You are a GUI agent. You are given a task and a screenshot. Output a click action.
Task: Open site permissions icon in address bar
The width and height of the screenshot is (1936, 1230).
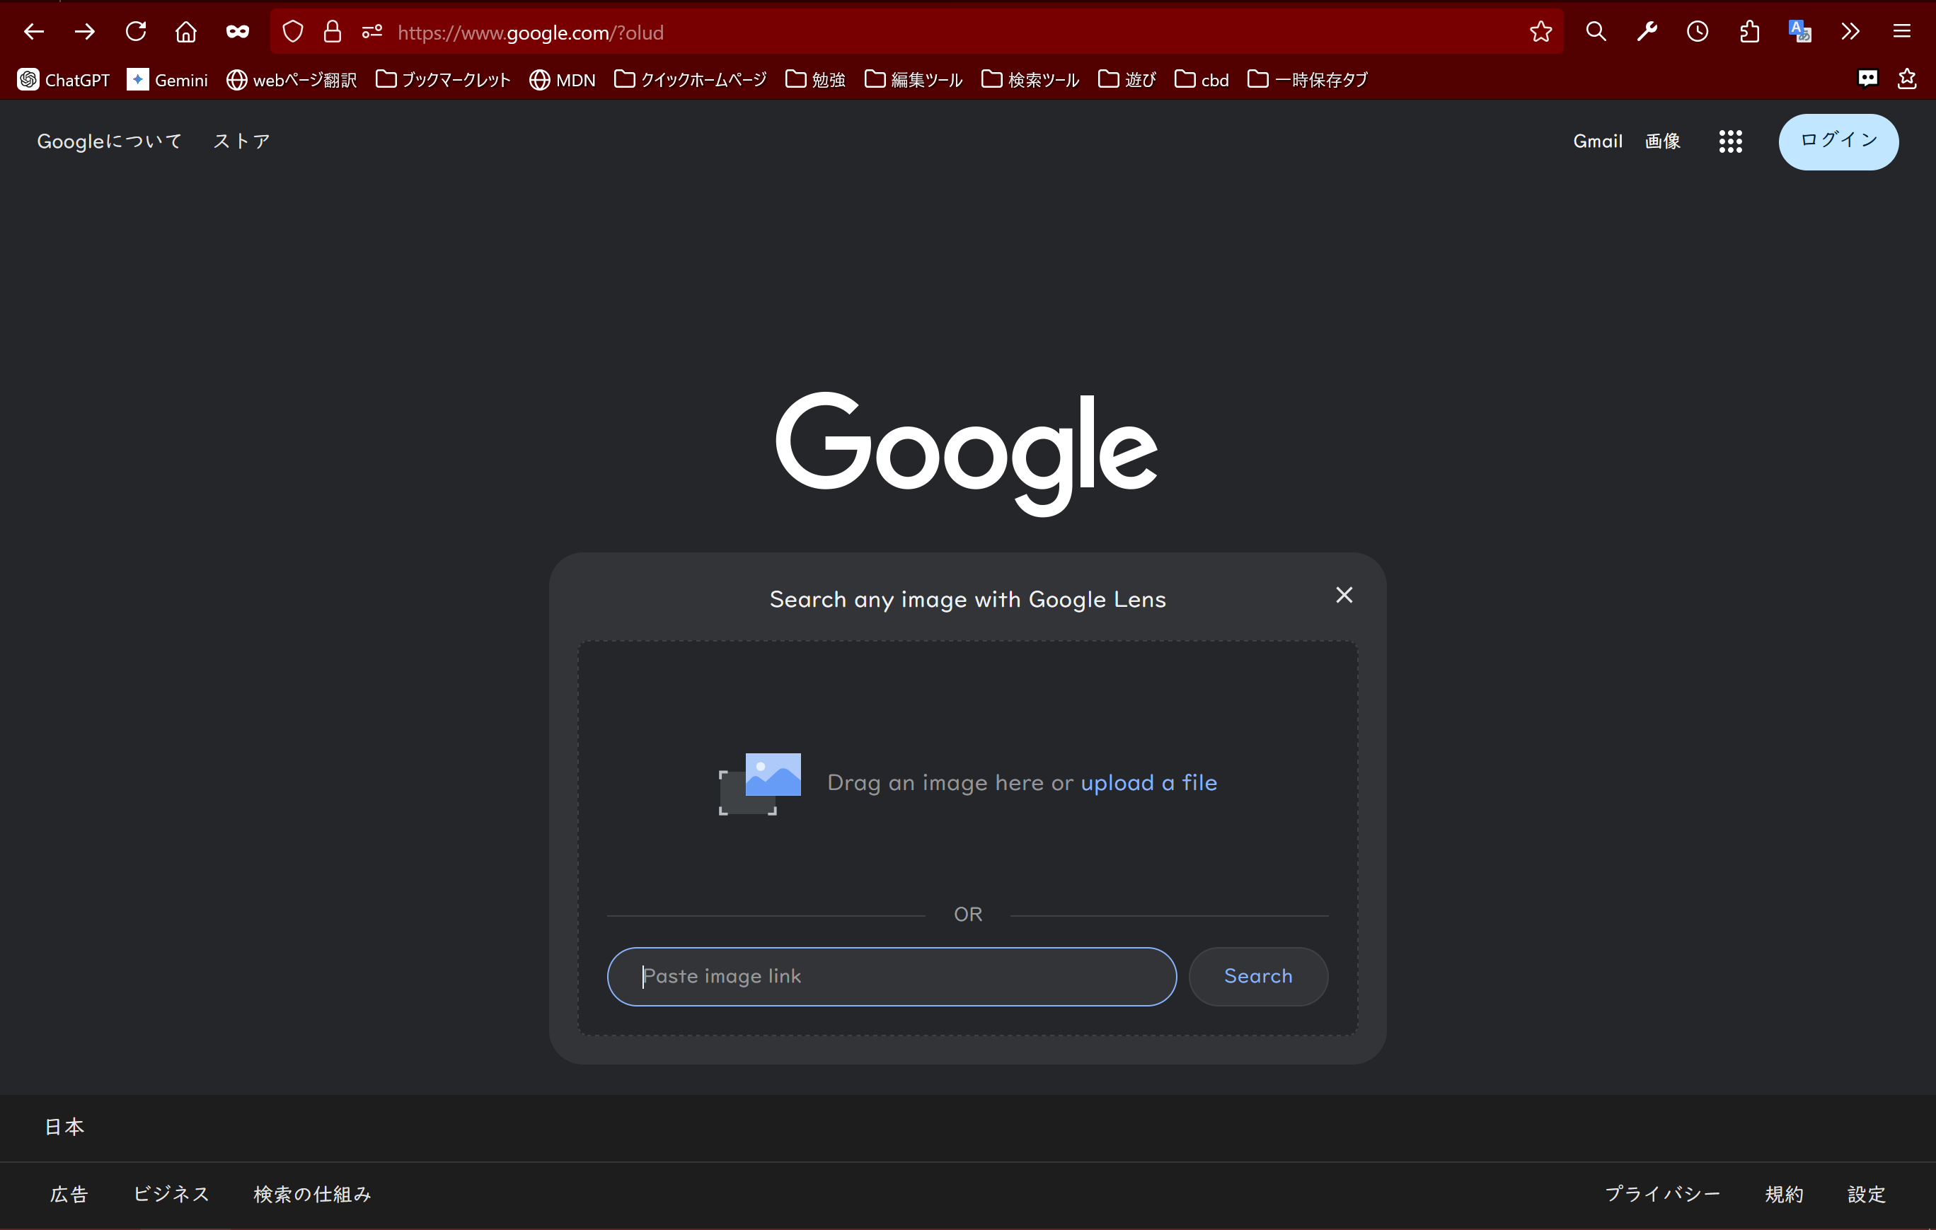371,32
